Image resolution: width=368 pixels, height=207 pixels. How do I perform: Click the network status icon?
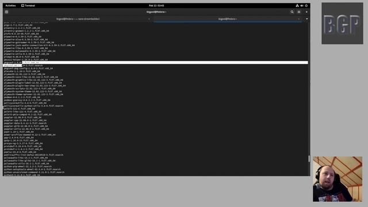[x=297, y=5]
